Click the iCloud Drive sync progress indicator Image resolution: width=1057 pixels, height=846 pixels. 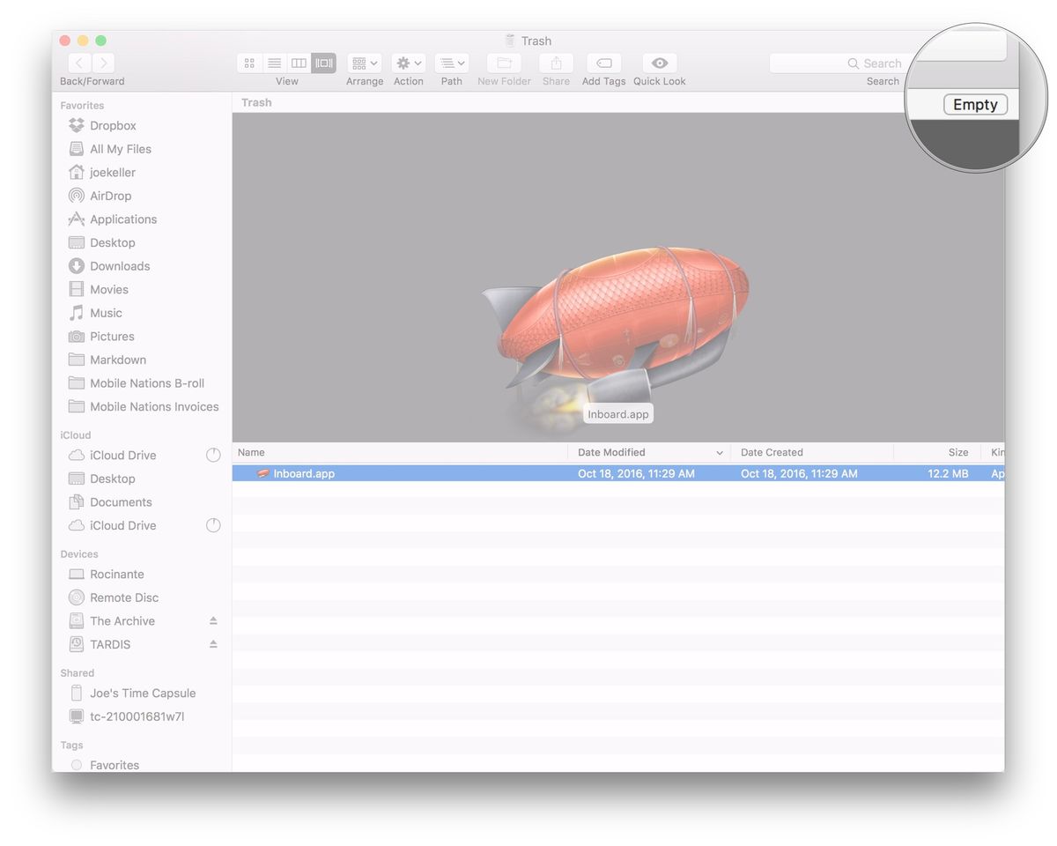pyautogui.click(x=213, y=455)
